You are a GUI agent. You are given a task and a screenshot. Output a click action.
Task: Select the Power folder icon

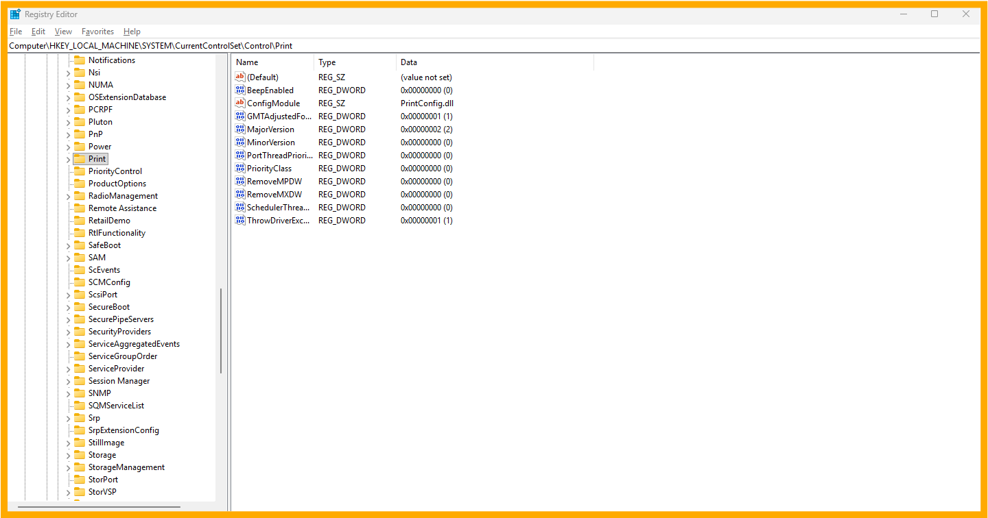pos(80,147)
